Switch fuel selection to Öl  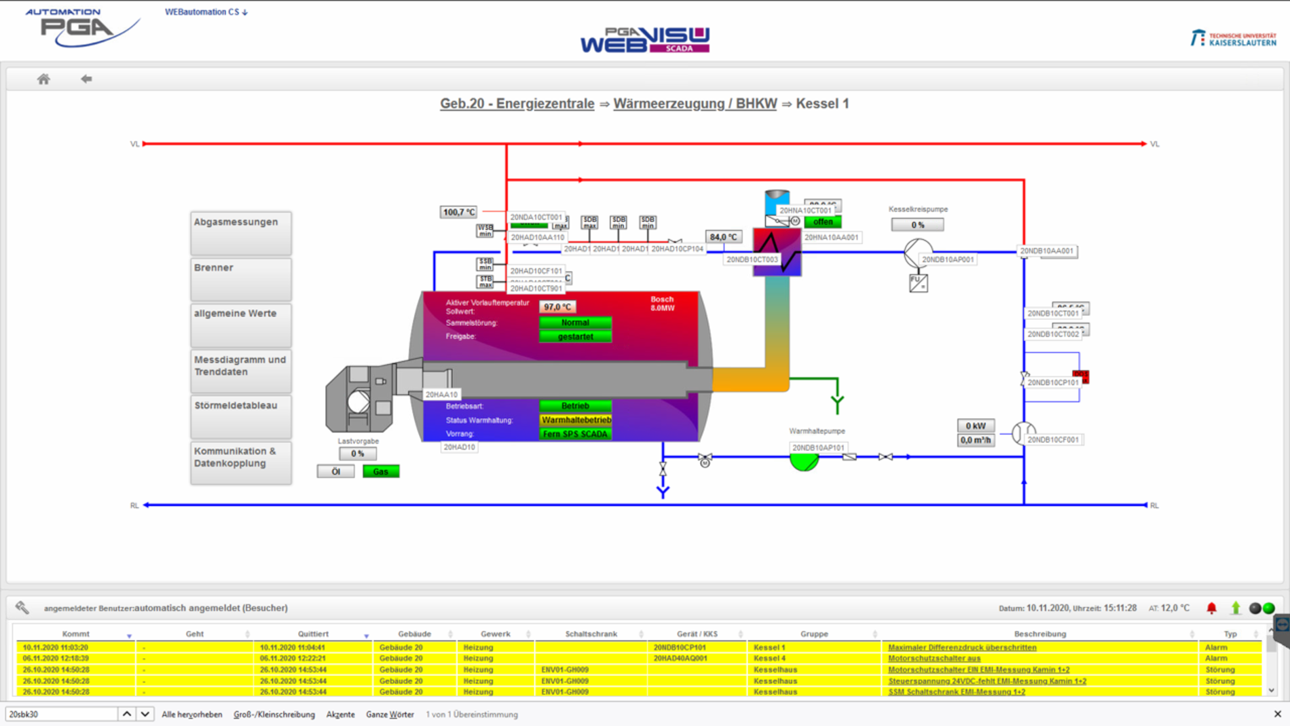click(x=335, y=471)
